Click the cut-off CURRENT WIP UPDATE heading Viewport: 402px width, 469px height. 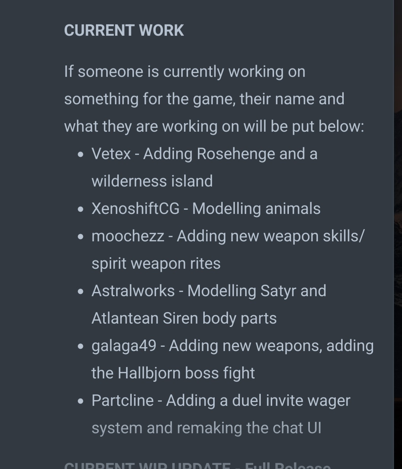(197, 465)
